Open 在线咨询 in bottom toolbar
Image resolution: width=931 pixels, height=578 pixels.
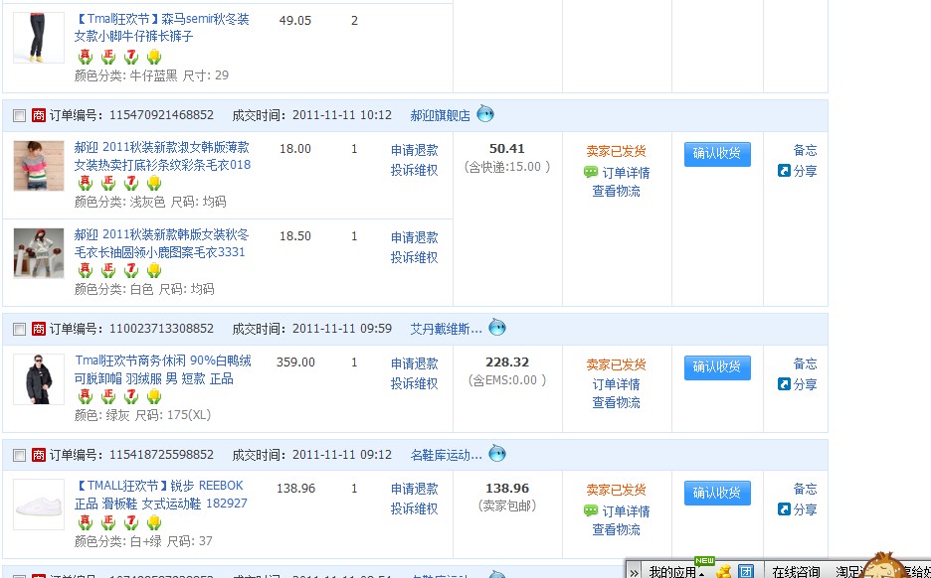[x=796, y=572]
